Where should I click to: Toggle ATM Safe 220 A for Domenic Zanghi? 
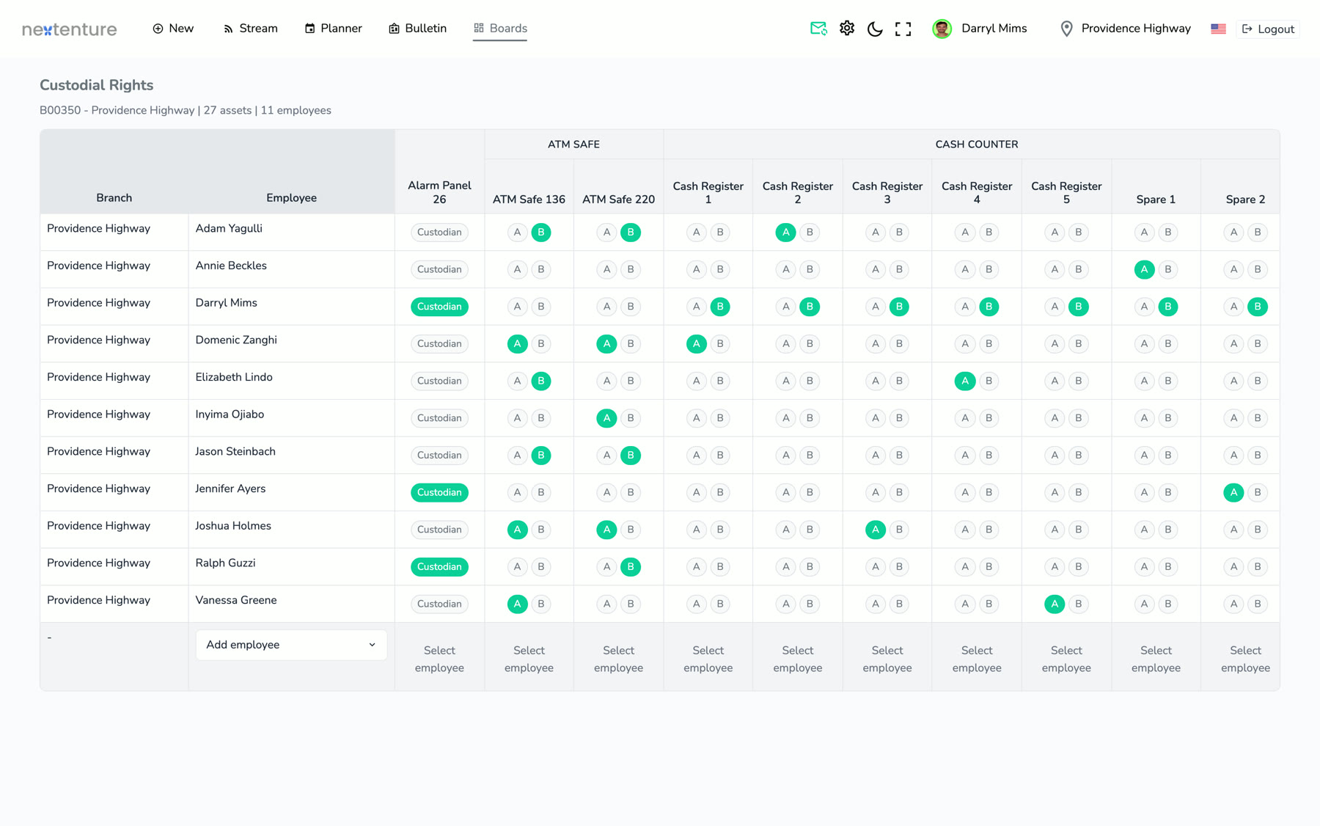(x=606, y=344)
